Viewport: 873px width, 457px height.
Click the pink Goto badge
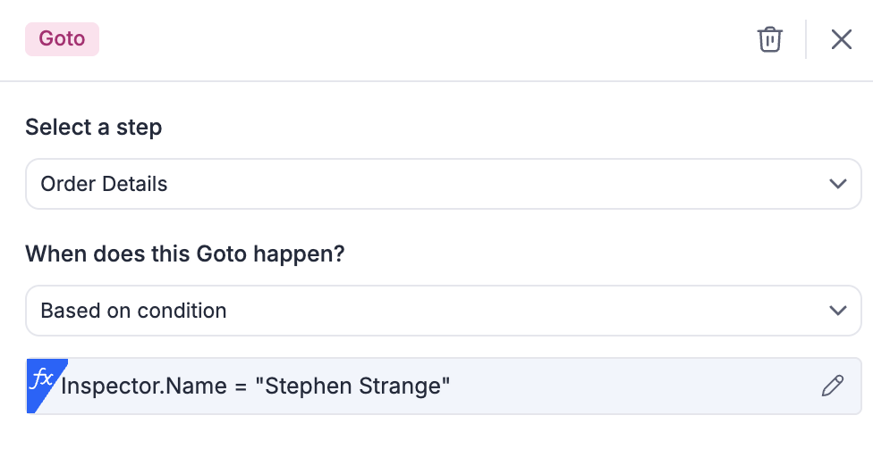coord(62,39)
